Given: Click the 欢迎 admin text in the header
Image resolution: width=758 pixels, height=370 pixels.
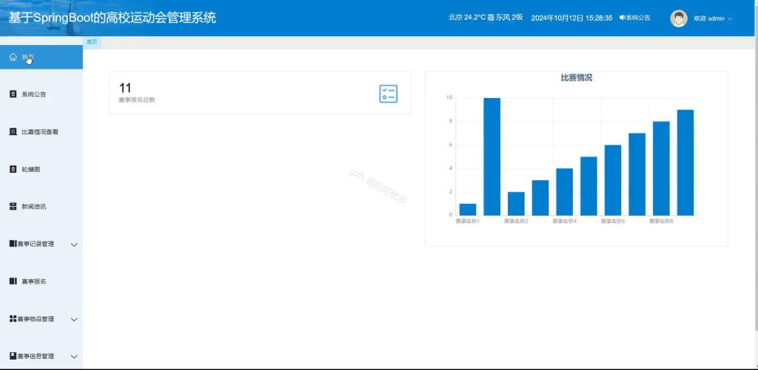Looking at the screenshot, I should 709,18.
